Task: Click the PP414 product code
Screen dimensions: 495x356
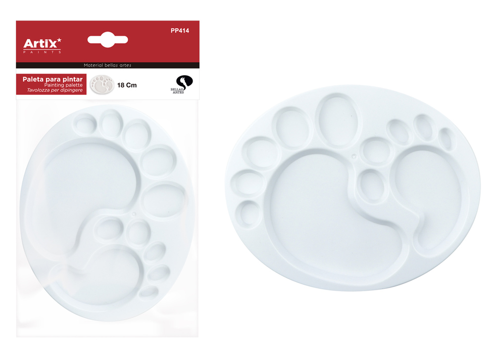Action: [180, 31]
